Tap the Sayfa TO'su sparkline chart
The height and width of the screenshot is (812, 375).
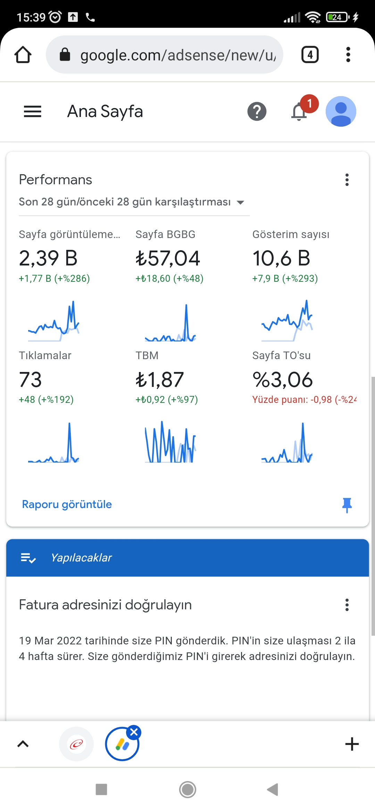[287, 442]
